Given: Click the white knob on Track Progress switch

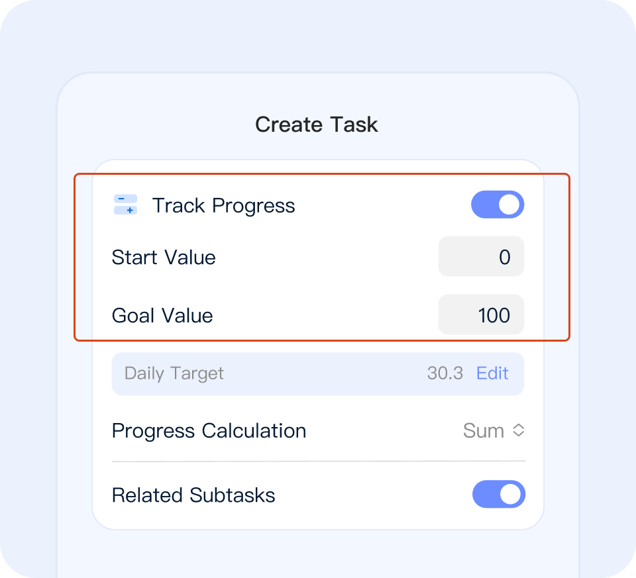Looking at the screenshot, I should pyautogui.click(x=509, y=205).
